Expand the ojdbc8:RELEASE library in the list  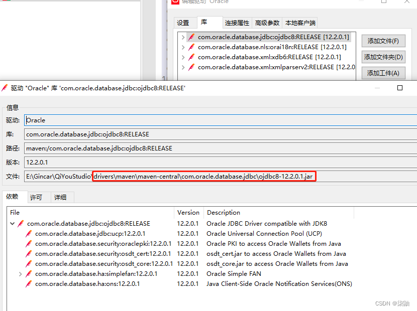(x=183, y=37)
